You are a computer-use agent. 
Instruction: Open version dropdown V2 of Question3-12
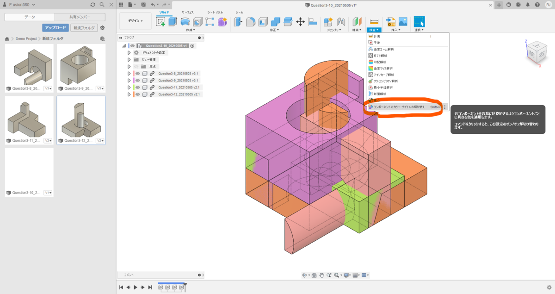(100, 141)
